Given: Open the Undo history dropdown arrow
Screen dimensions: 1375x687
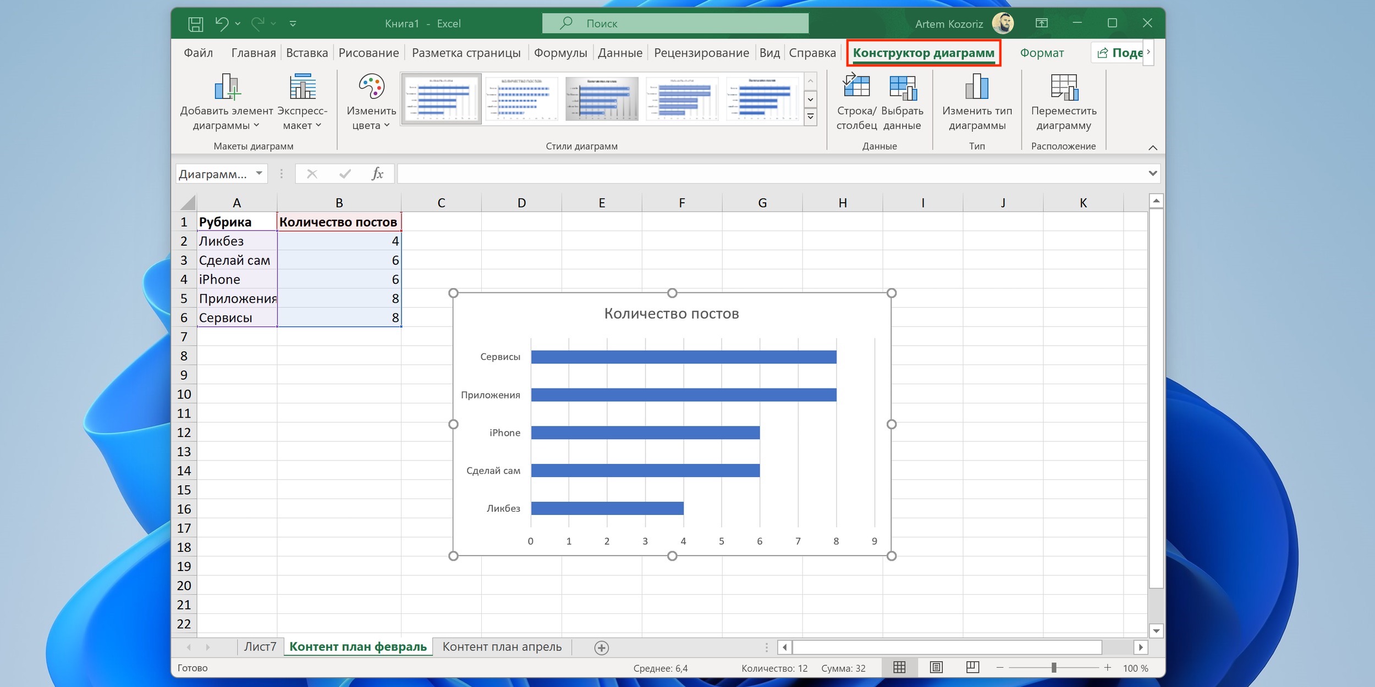Looking at the screenshot, I should click(x=238, y=24).
